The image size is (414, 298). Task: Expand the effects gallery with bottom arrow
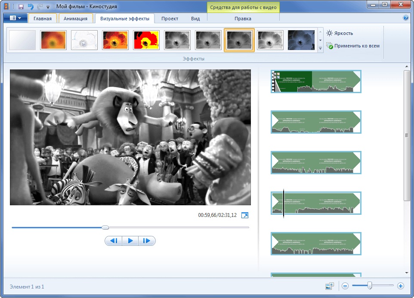click(x=320, y=49)
